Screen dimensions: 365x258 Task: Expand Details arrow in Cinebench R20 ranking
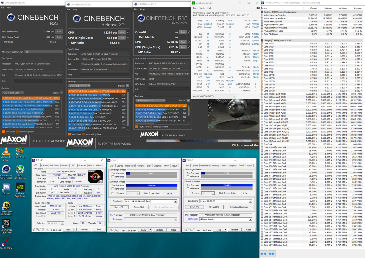[x=127, y=86]
